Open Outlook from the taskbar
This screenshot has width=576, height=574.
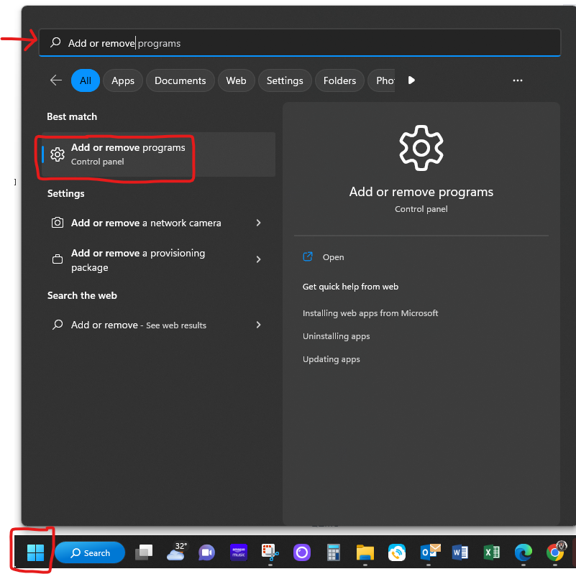[x=429, y=552]
